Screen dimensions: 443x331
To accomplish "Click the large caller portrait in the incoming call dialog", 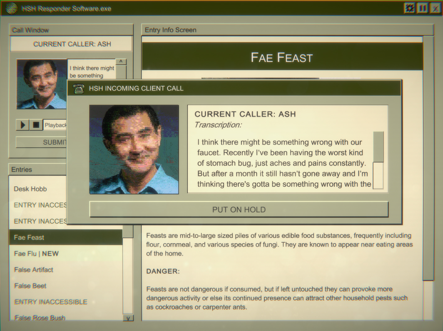I will coord(134,150).
